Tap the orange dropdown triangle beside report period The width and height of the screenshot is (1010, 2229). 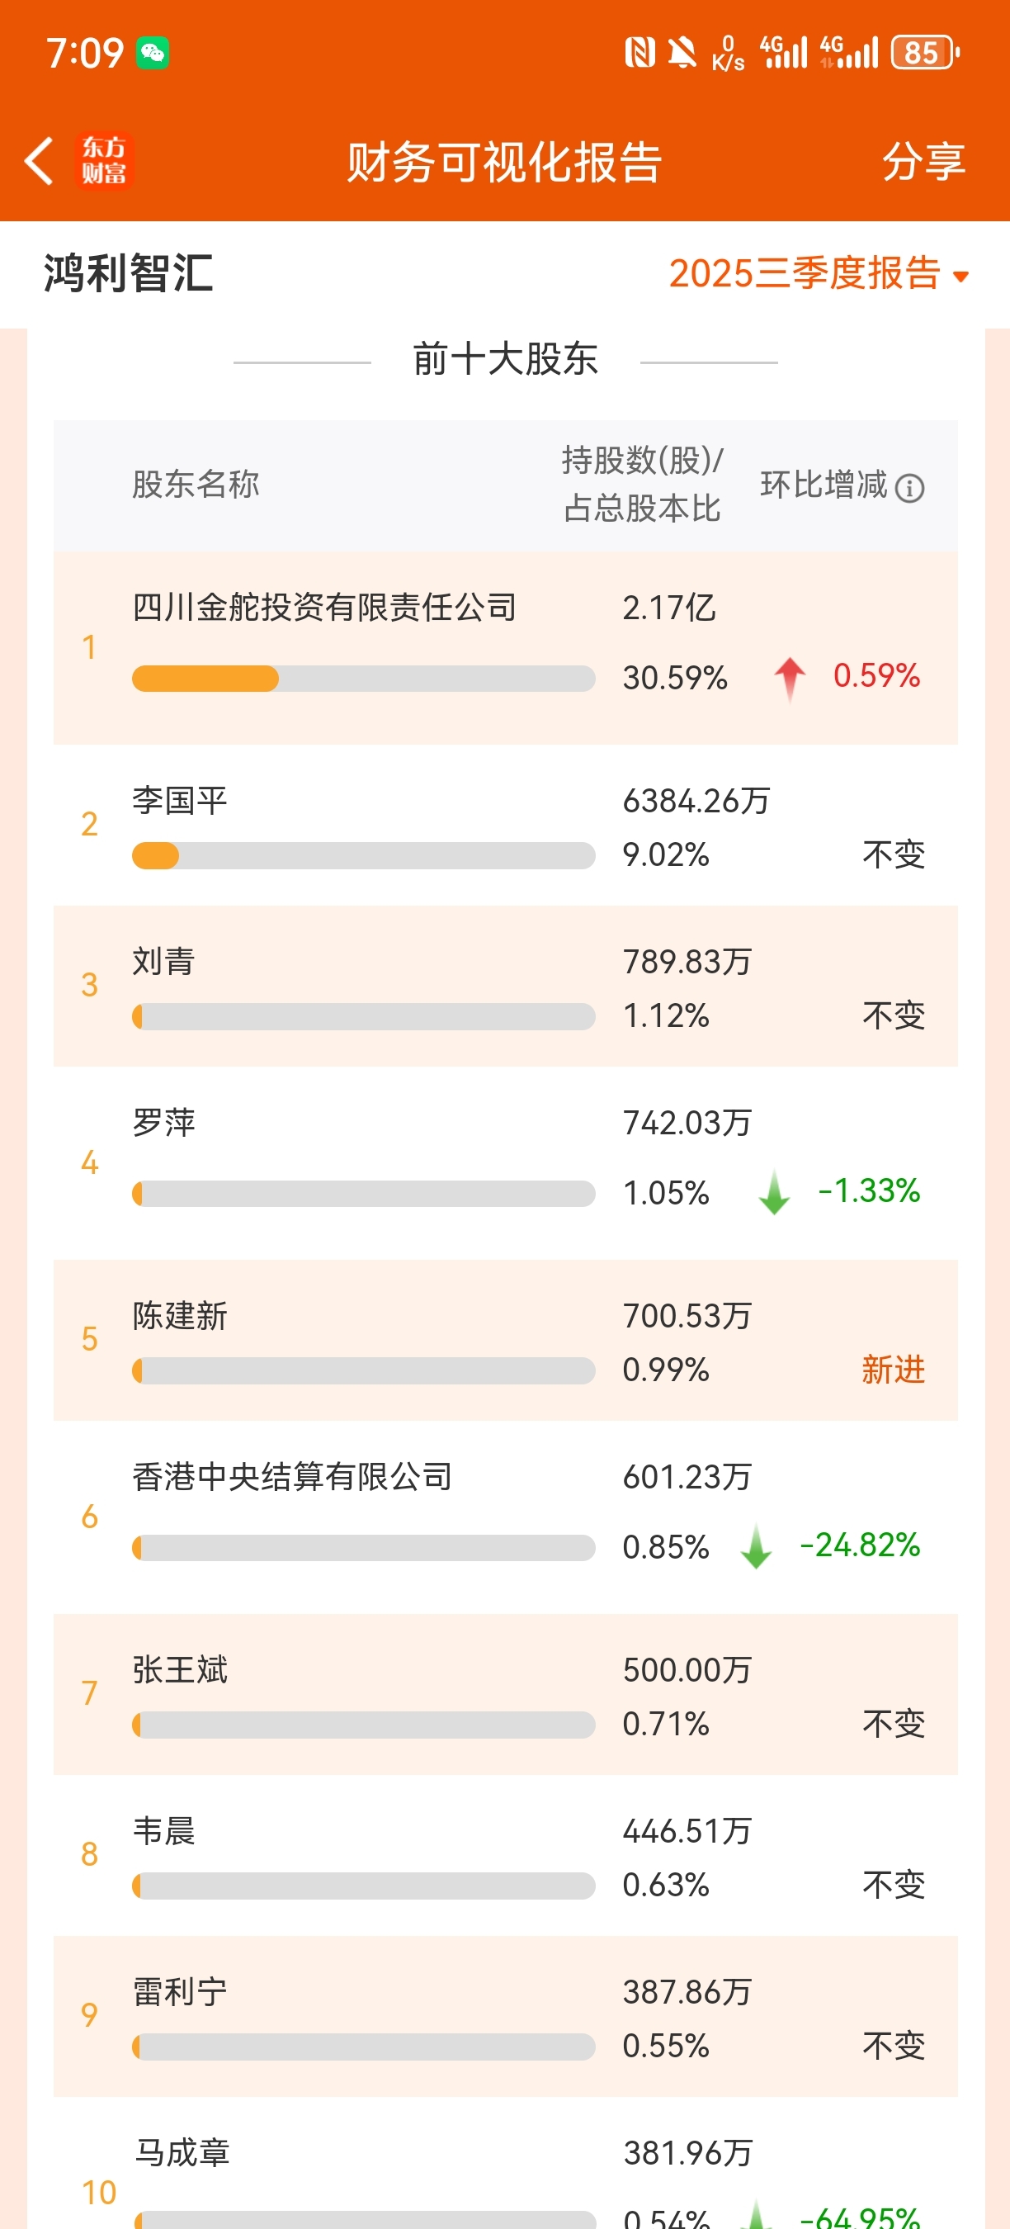pos(960,277)
